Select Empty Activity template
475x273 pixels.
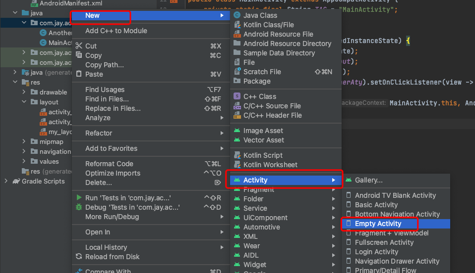click(396, 224)
